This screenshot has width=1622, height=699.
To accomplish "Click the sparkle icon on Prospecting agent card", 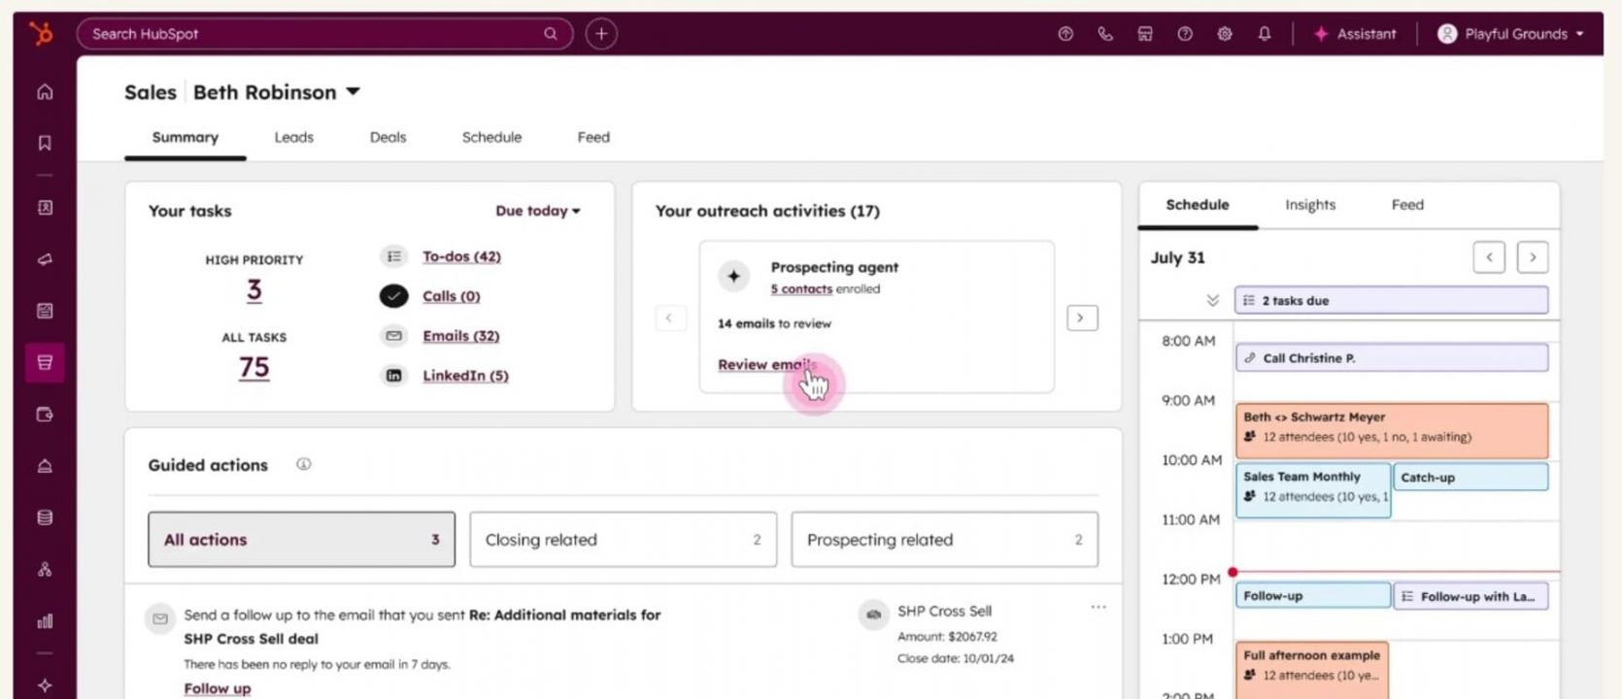I will tap(734, 276).
